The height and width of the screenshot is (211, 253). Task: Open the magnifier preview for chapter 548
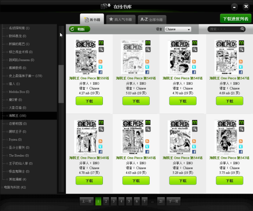click(x=195, y=49)
